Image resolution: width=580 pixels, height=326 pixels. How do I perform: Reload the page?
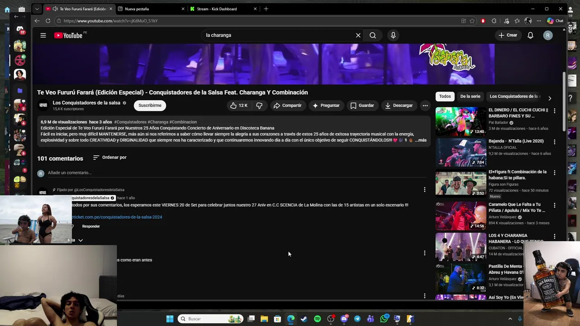(x=48, y=21)
